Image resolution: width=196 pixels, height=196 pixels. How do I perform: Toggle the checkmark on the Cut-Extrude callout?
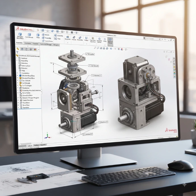click(x=89, y=66)
